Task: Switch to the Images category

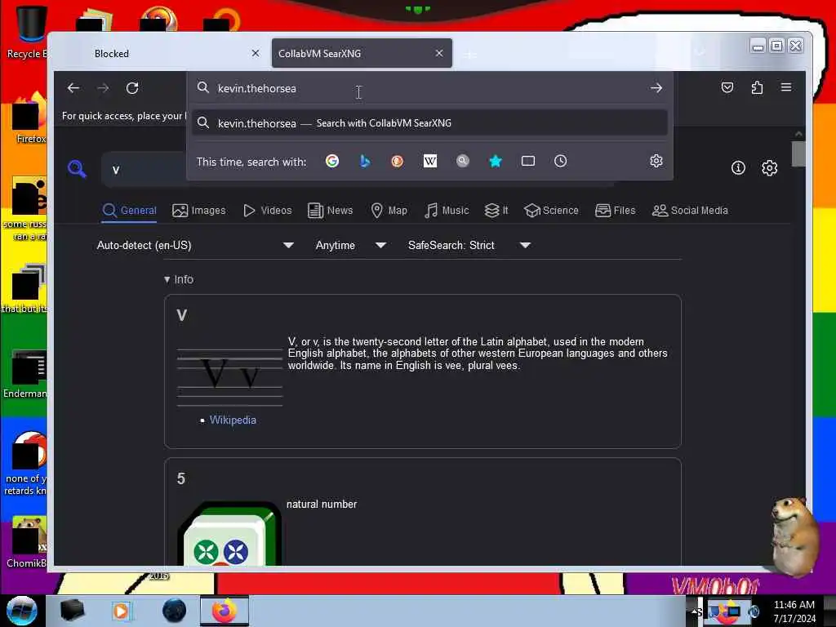Action: [199, 211]
